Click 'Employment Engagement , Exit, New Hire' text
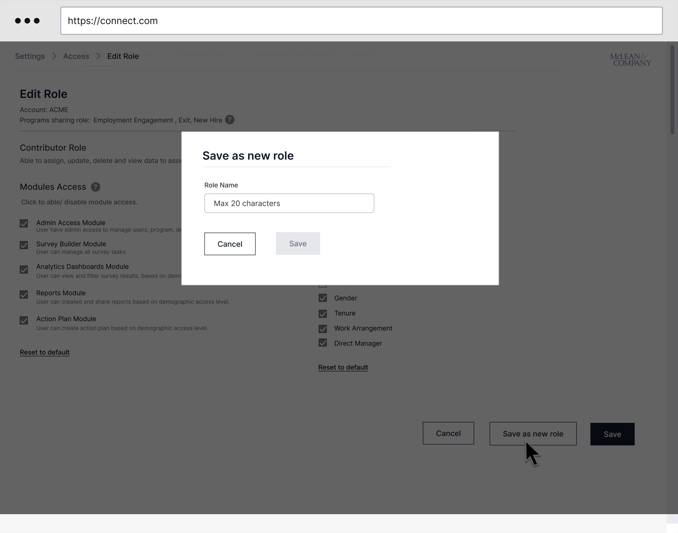 coord(158,120)
